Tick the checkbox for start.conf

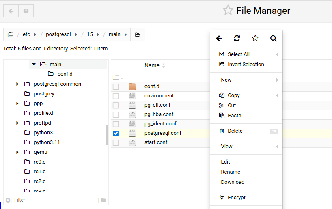116,142
